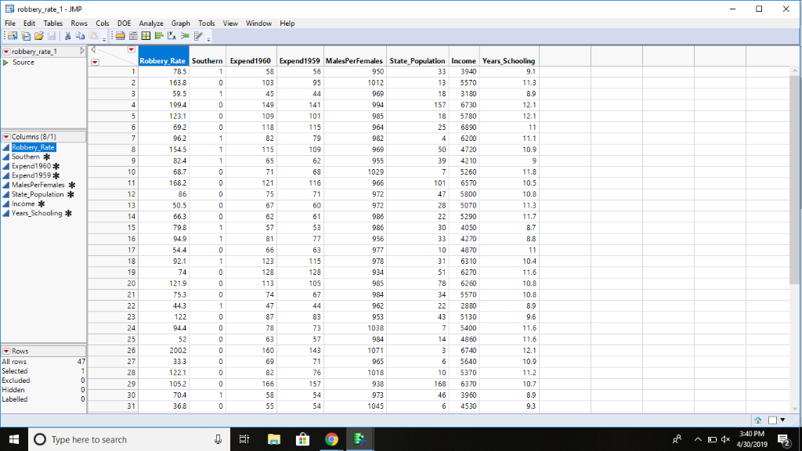Image resolution: width=802 pixels, height=451 pixels.
Task: Toggle the asterisk beside Southern column
Action: tap(46, 157)
